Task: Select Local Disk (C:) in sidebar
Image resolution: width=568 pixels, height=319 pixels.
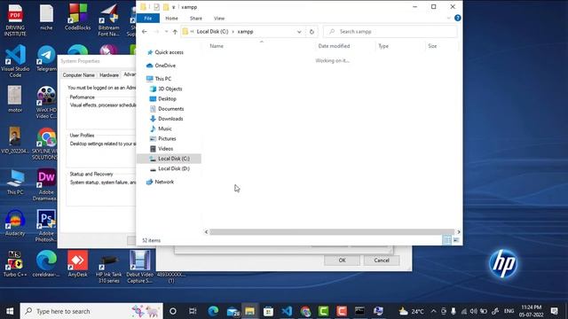Action: pos(170,159)
